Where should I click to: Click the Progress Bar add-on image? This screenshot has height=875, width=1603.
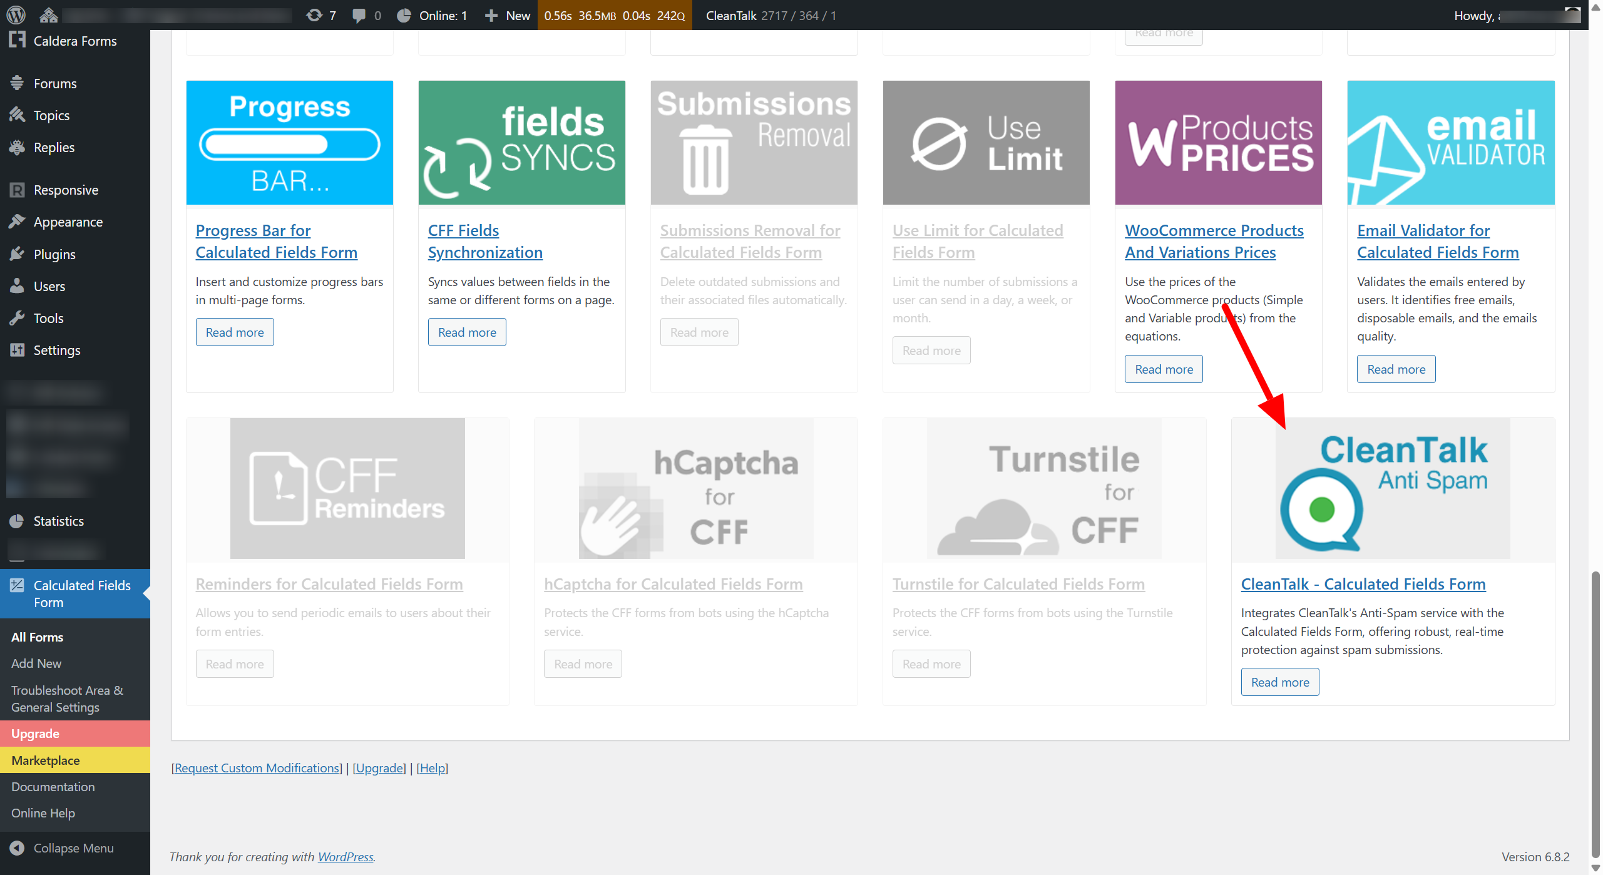point(289,143)
